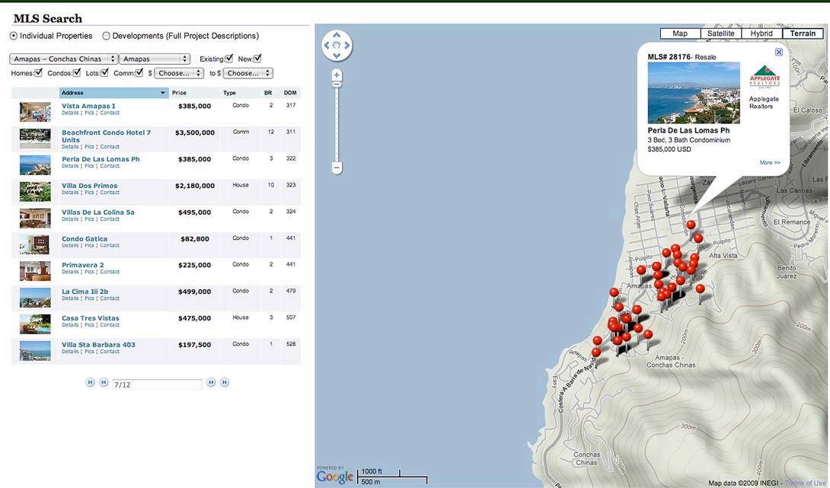
Task: Click the $3,500,000 price cell
Action: click(x=195, y=133)
